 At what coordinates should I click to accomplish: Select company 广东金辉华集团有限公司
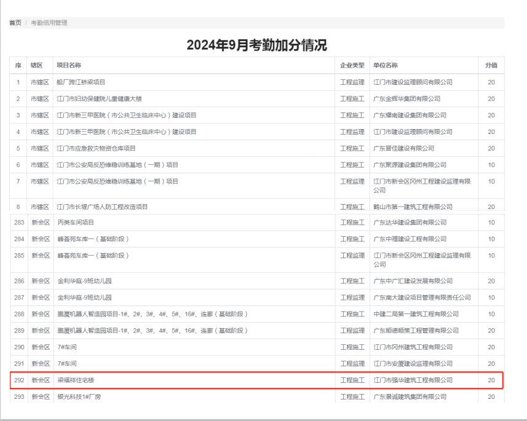click(406, 99)
